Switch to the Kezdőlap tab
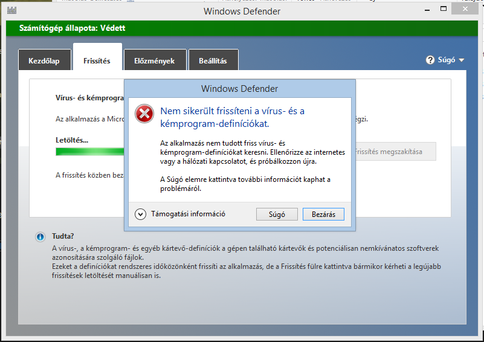 44,60
